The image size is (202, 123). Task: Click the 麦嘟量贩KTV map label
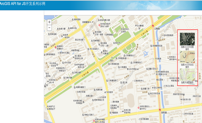click(87, 22)
